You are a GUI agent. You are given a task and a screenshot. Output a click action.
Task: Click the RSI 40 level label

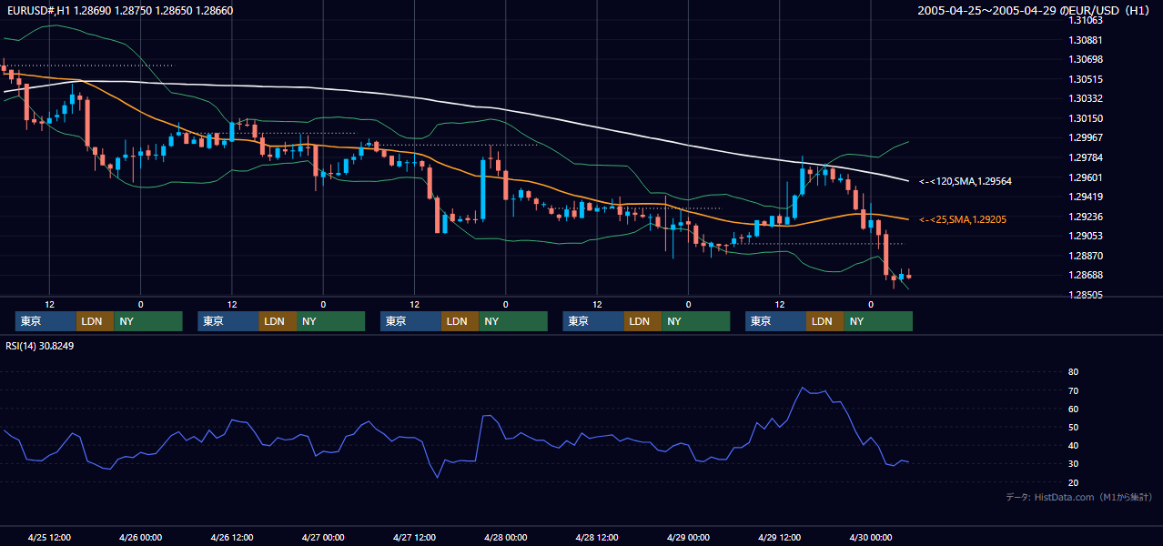[1073, 445]
